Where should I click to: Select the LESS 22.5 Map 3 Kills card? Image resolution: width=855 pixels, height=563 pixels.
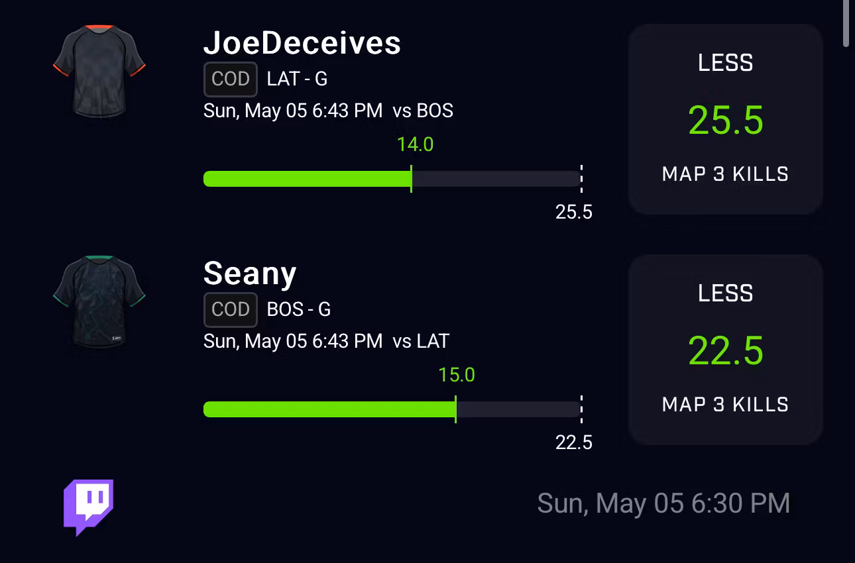pyautogui.click(x=725, y=350)
